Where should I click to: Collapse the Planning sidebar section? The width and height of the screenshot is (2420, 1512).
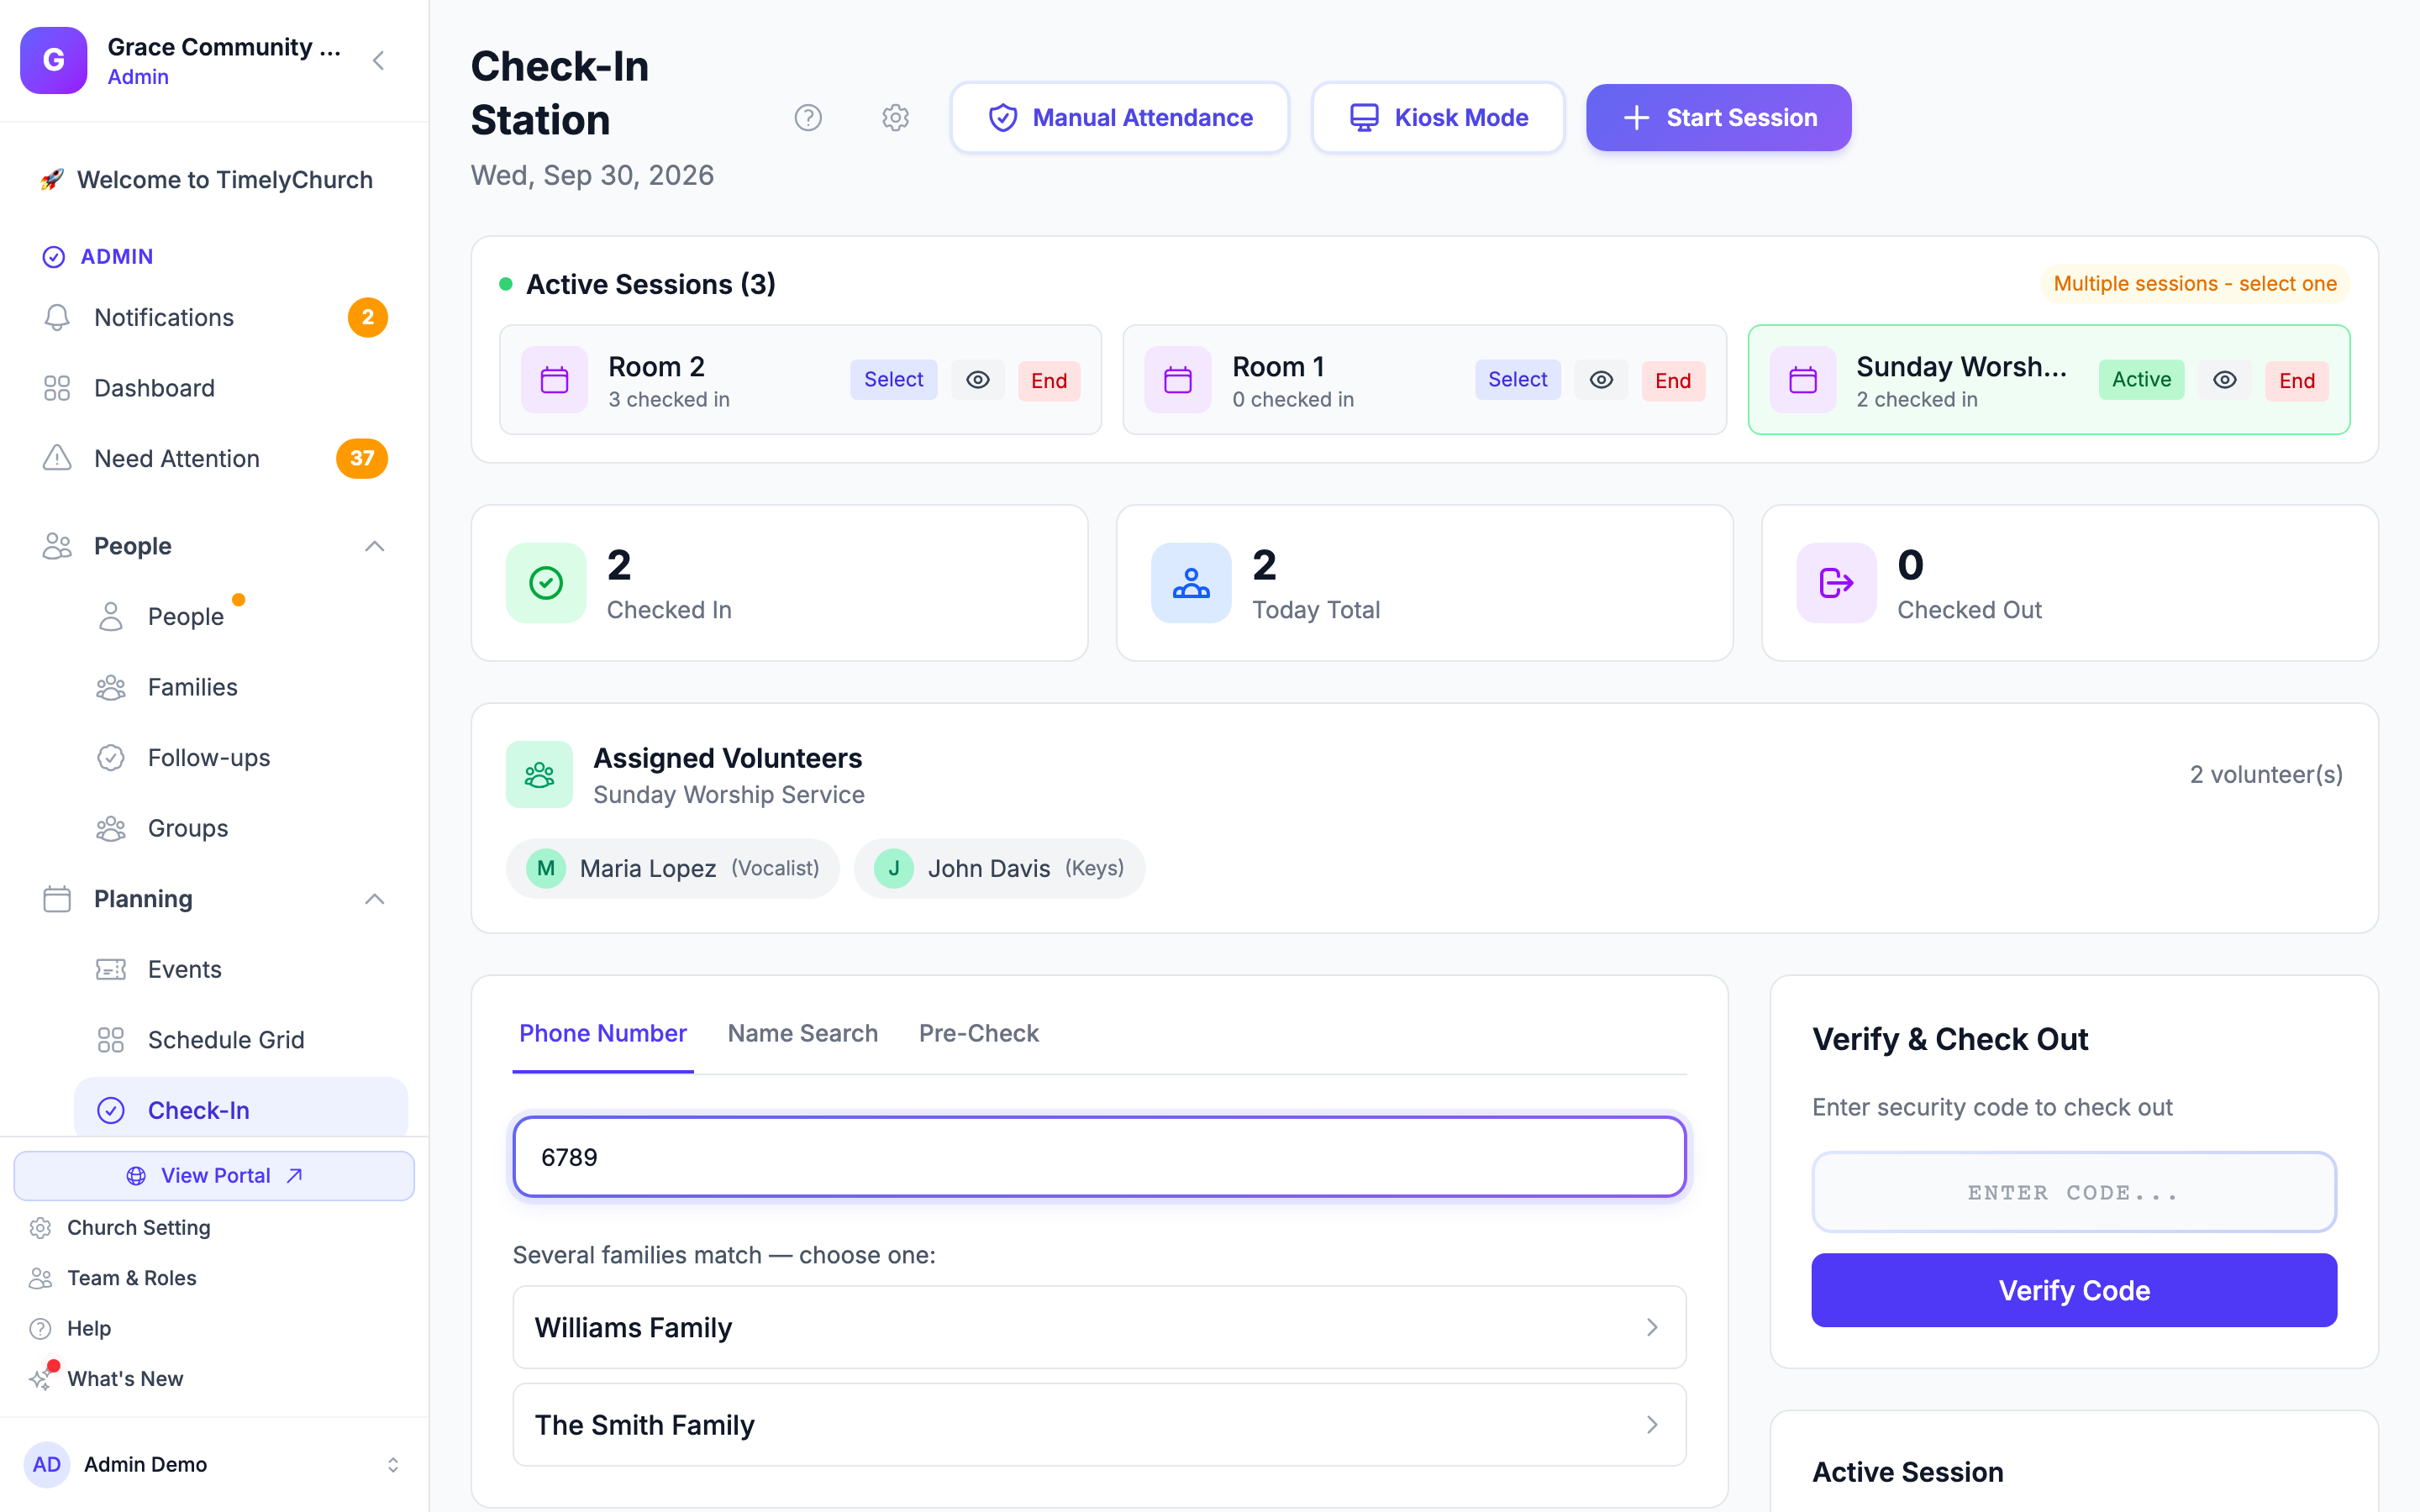pyautogui.click(x=374, y=899)
